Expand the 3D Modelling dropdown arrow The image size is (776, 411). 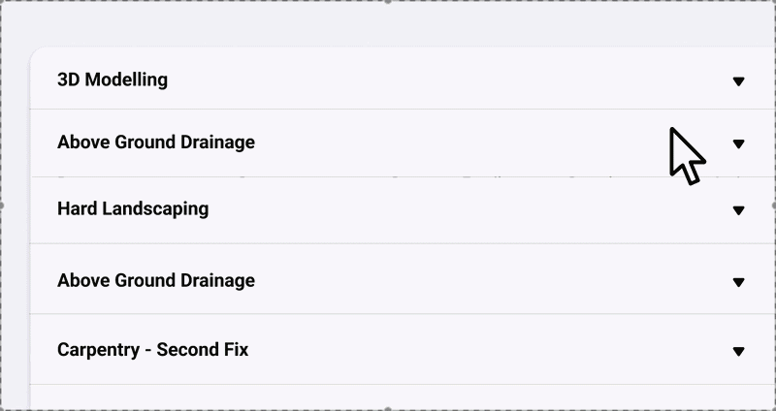[x=738, y=81]
